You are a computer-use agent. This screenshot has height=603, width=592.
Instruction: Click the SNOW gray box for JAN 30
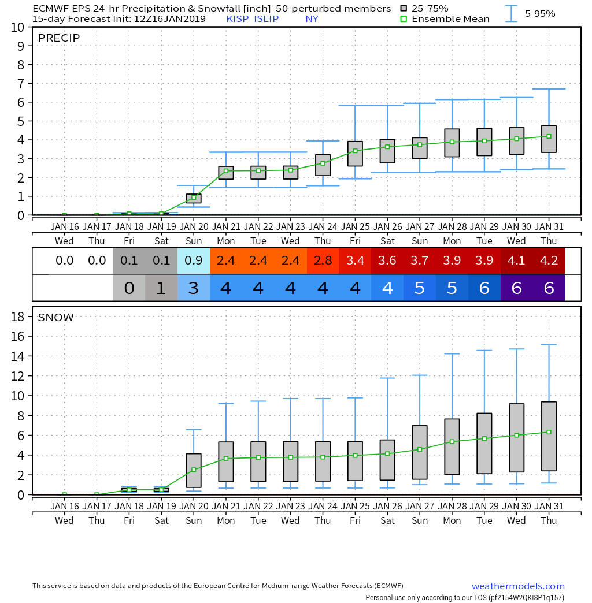[x=517, y=438]
